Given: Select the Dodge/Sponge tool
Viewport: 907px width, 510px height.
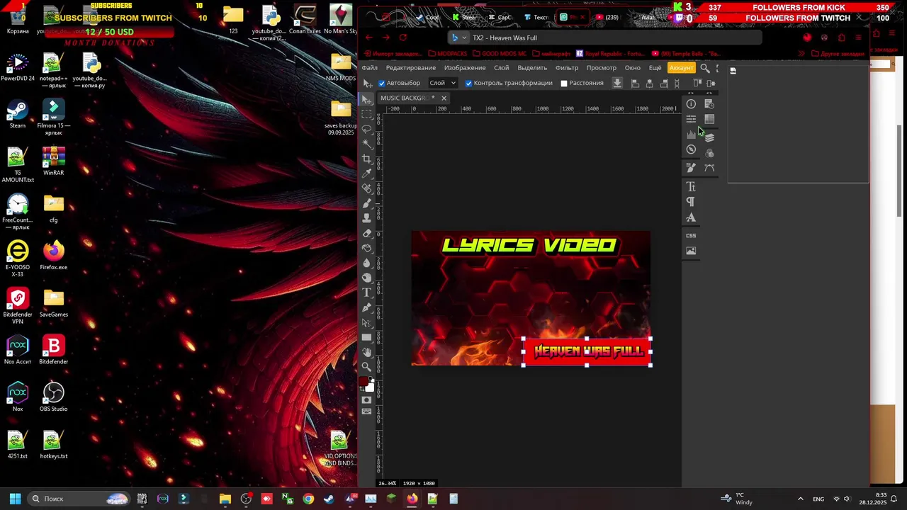Looking at the screenshot, I should click(366, 278).
